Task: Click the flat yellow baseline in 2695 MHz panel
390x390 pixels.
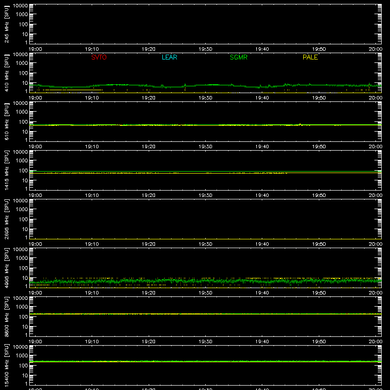Action: (x=205, y=239)
